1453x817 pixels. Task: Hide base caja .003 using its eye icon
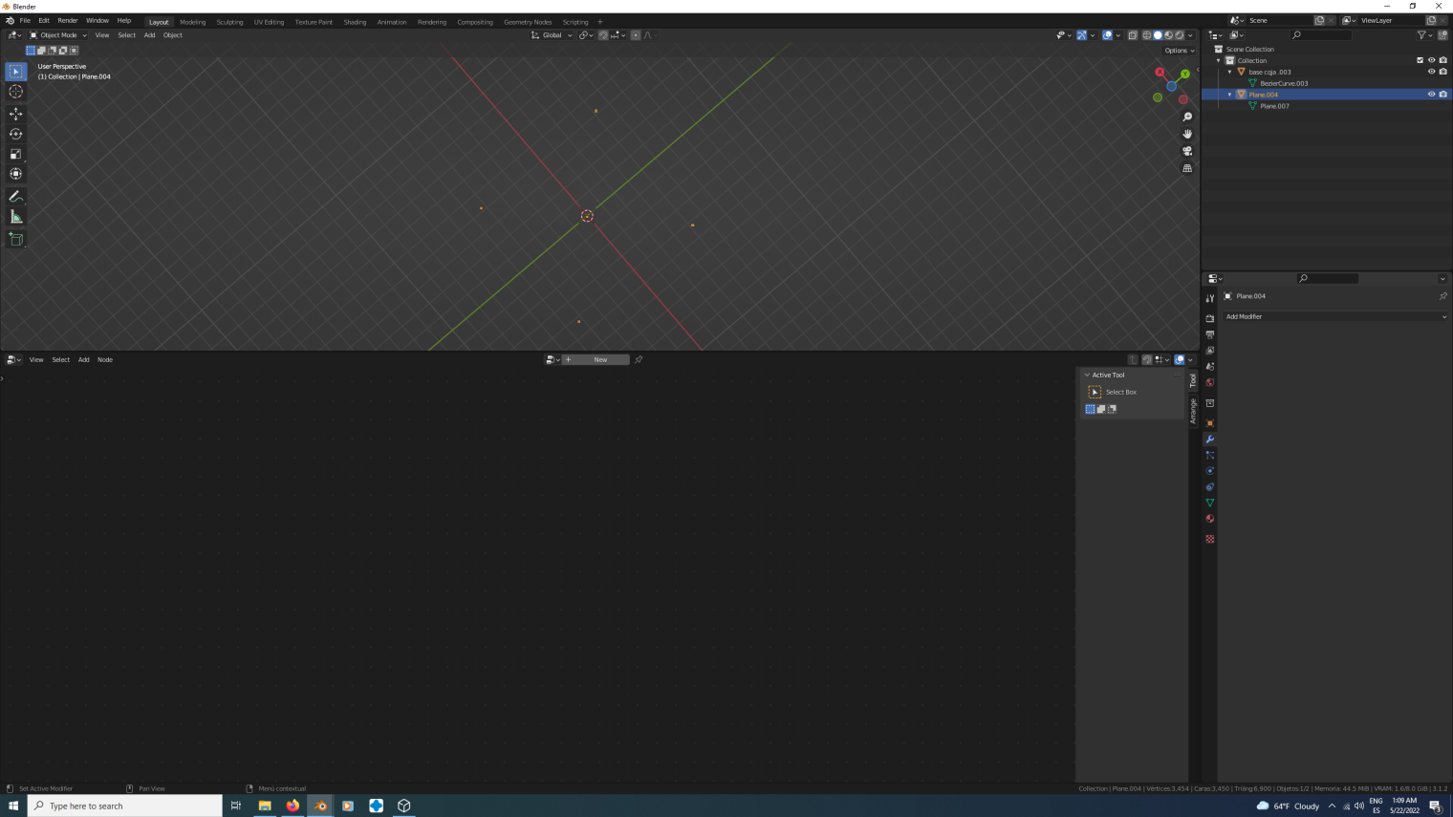[x=1431, y=72]
